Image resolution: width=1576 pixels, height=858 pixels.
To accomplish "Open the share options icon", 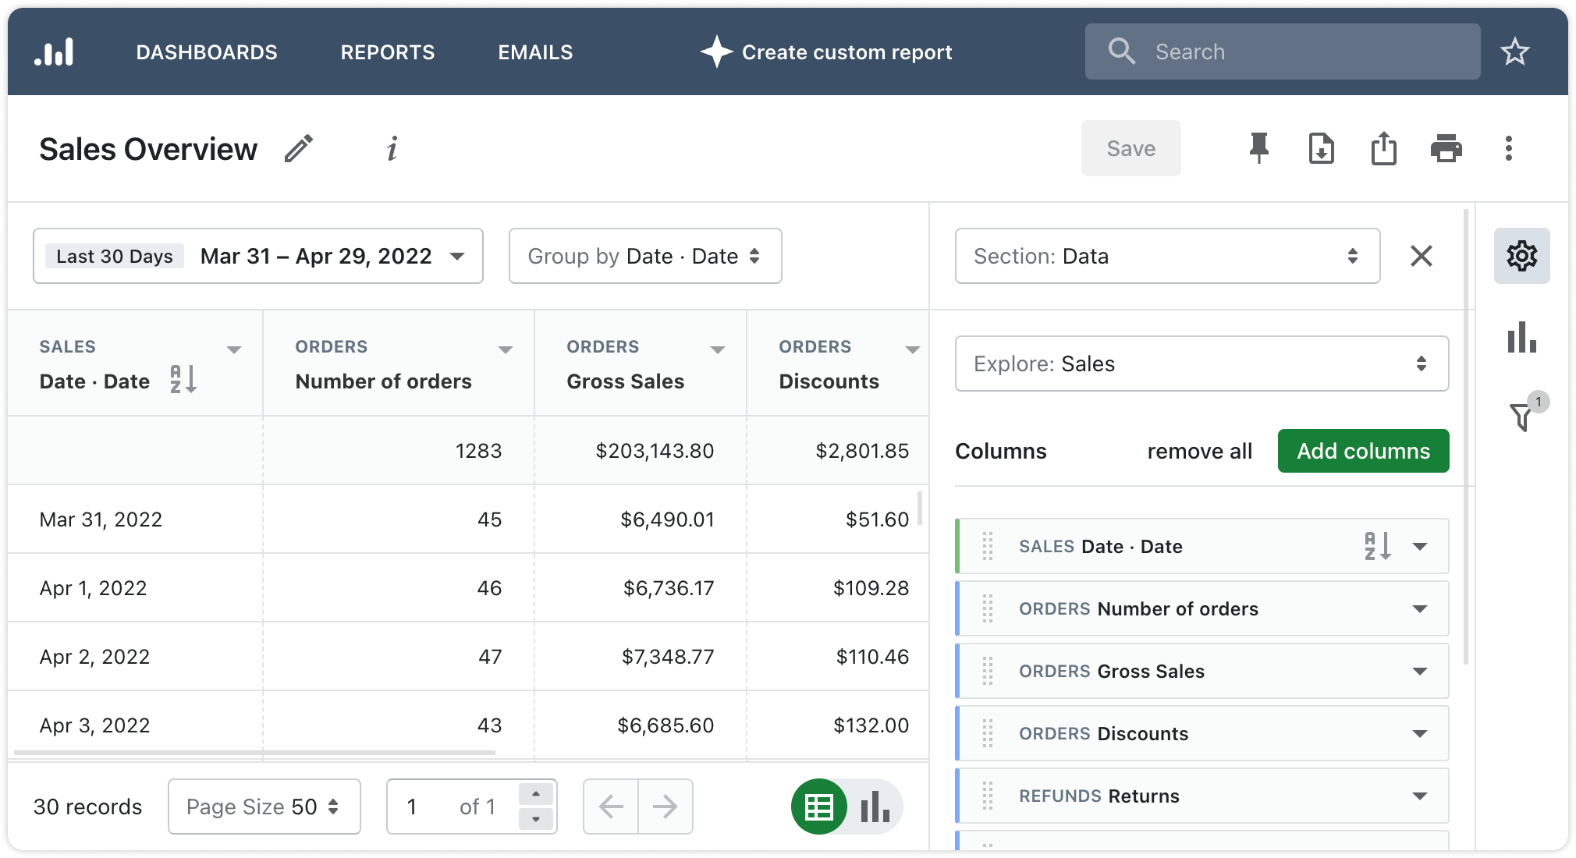I will (1384, 148).
